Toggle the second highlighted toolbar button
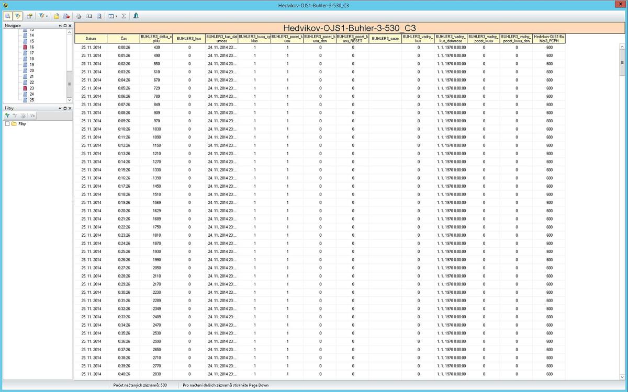The width and height of the screenshot is (628, 392). (x=18, y=16)
